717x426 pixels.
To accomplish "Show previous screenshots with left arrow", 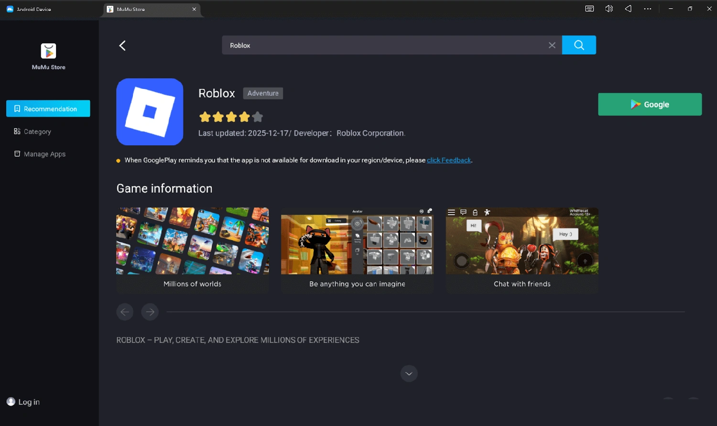I will (x=125, y=312).
